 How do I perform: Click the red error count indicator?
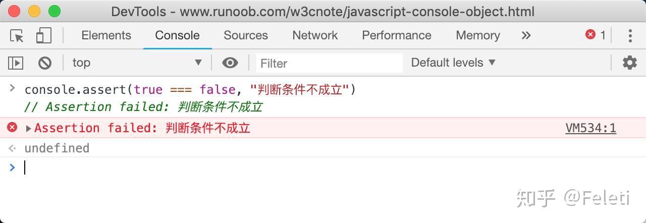pyautogui.click(x=595, y=35)
